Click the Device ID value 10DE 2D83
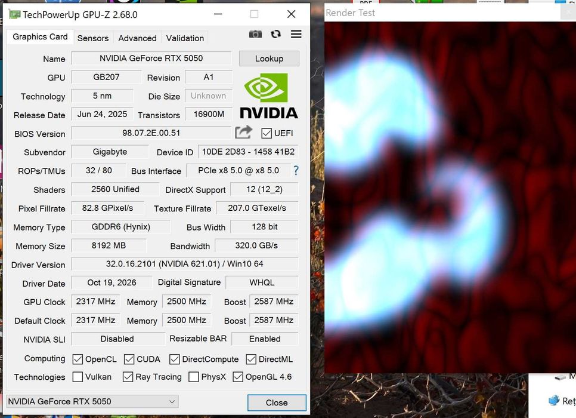The width and height of the screenshot is (576, 418). (x=248, y=152)
